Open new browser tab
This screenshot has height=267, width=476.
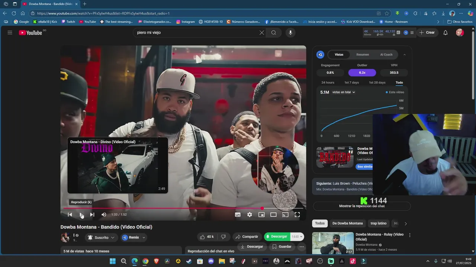click(x=84, y=4)
